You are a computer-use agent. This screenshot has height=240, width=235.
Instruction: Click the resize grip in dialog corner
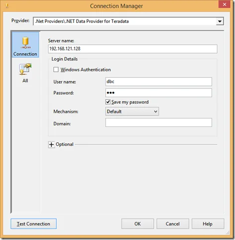pos(228,233)
